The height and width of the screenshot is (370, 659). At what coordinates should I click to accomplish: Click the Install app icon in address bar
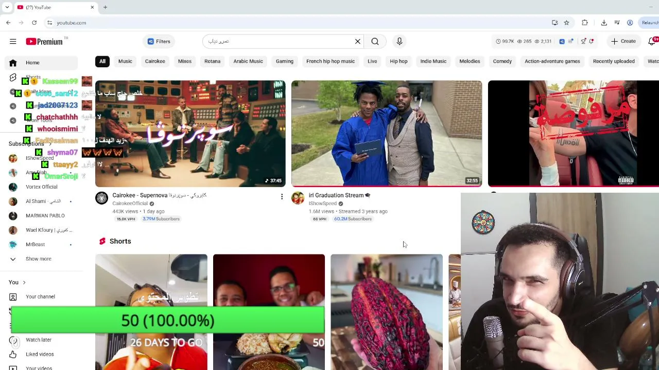(554, 23)
